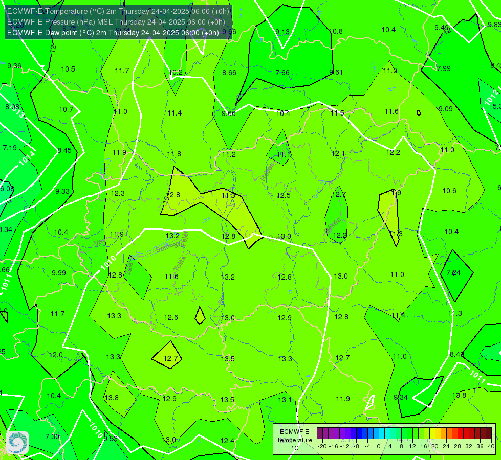The height and width of the screenshot is (460, 501).
Task: Click the spiral swirl logo icon
Action: tap(17, 443)
